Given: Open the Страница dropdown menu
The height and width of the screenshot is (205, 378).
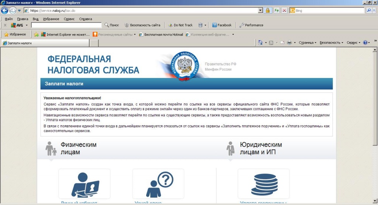Looking at the screenshot, I should [x=307, y=42].
